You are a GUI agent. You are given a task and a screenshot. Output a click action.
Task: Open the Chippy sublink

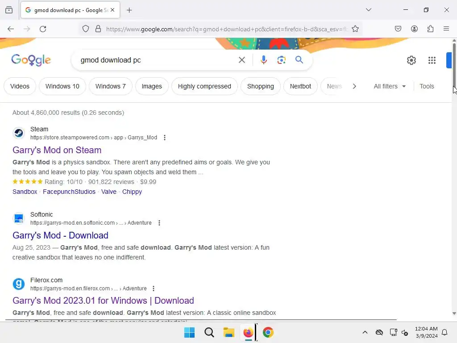click(x=132, y=192)
